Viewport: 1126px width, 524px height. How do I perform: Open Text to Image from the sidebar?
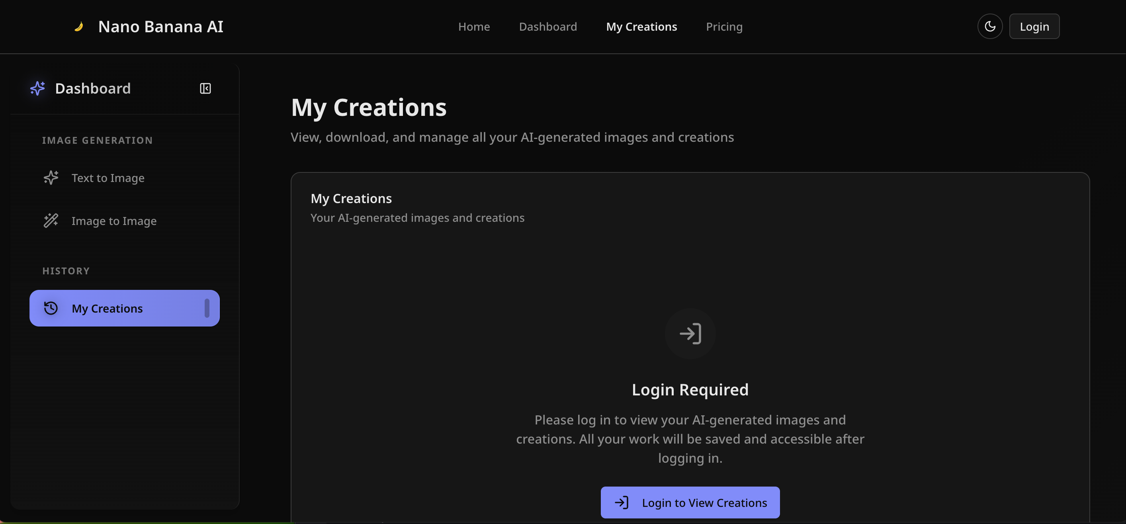[108, 178]
